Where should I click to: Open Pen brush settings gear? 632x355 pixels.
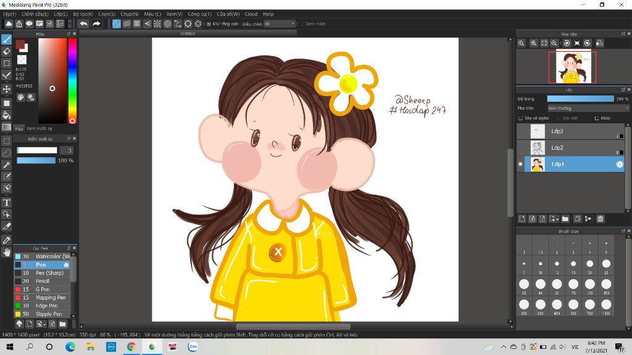tap(67, 265)
